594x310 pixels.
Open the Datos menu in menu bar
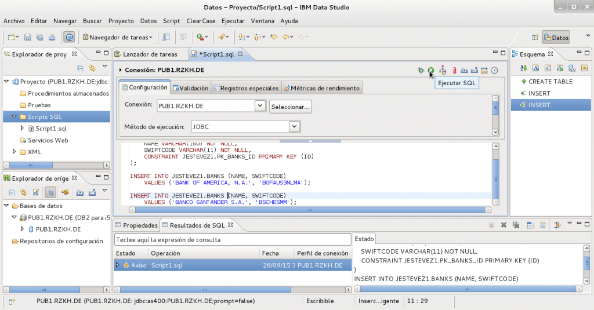[x=148, y=21]
